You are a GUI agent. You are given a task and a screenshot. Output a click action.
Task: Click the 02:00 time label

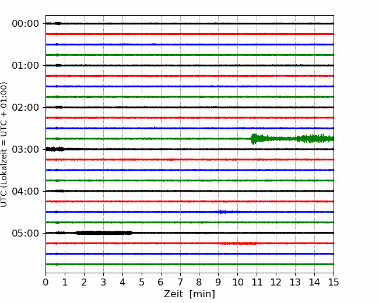point(26,108)
